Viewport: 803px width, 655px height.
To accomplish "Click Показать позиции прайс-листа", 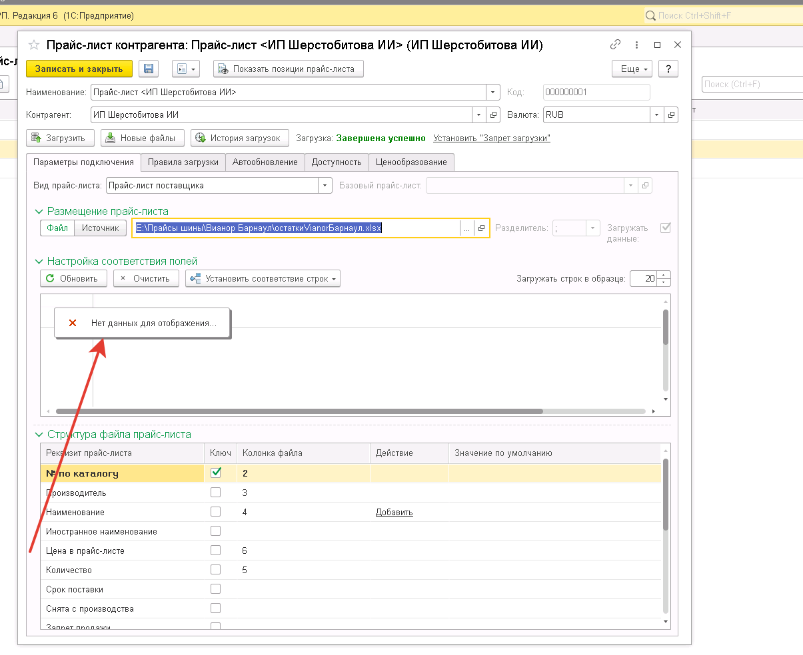I will point(289,69).
